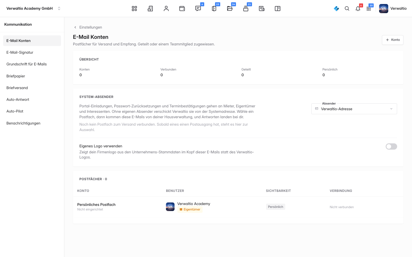
Task: Click the VA avatar in Postfächer table
Action: [170, 207]
